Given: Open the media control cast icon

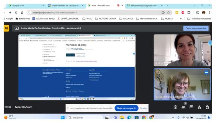Looking at the screenshot, I should coord(198,13).
